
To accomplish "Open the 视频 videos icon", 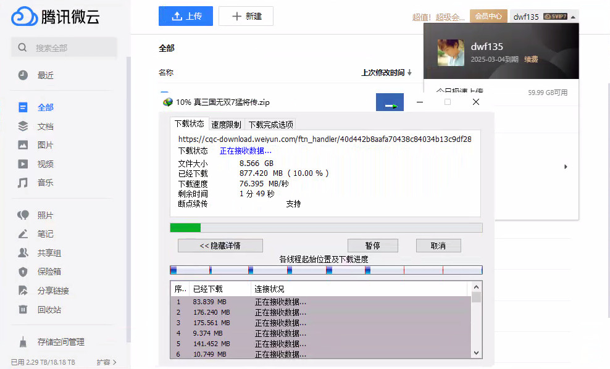I will pos(23,164).
